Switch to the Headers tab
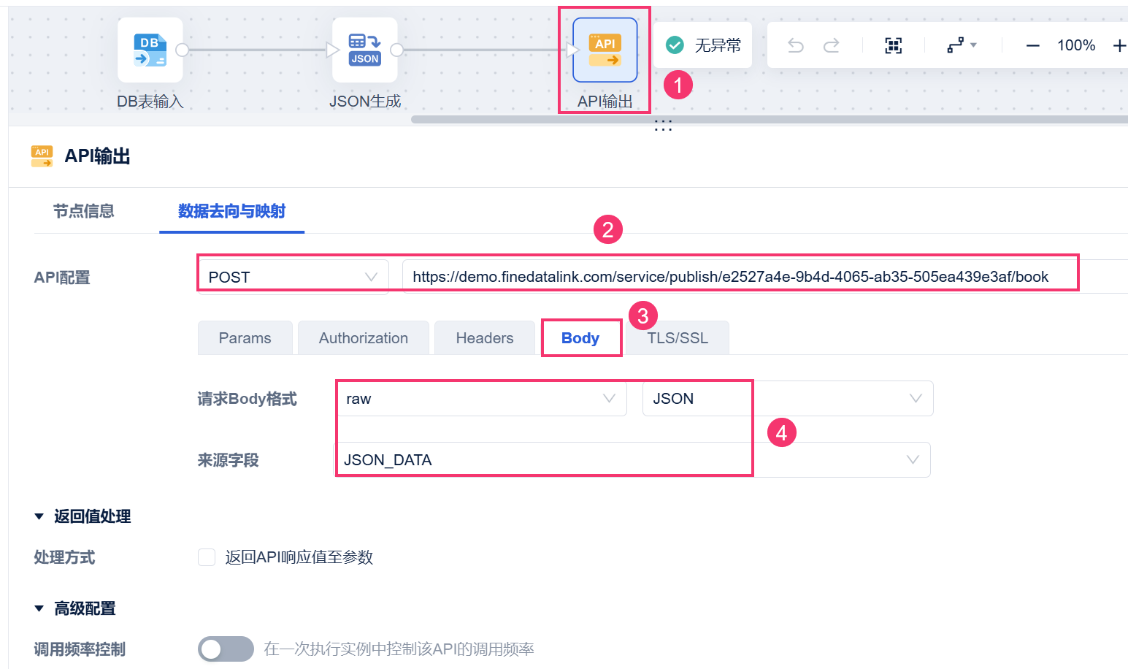Viewport: 1128px width, 669px height. pyautogui.click(x=485, y=337)
